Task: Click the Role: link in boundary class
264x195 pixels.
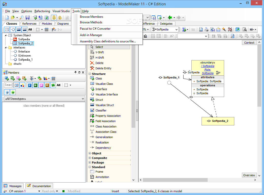Action: [208, 70]
